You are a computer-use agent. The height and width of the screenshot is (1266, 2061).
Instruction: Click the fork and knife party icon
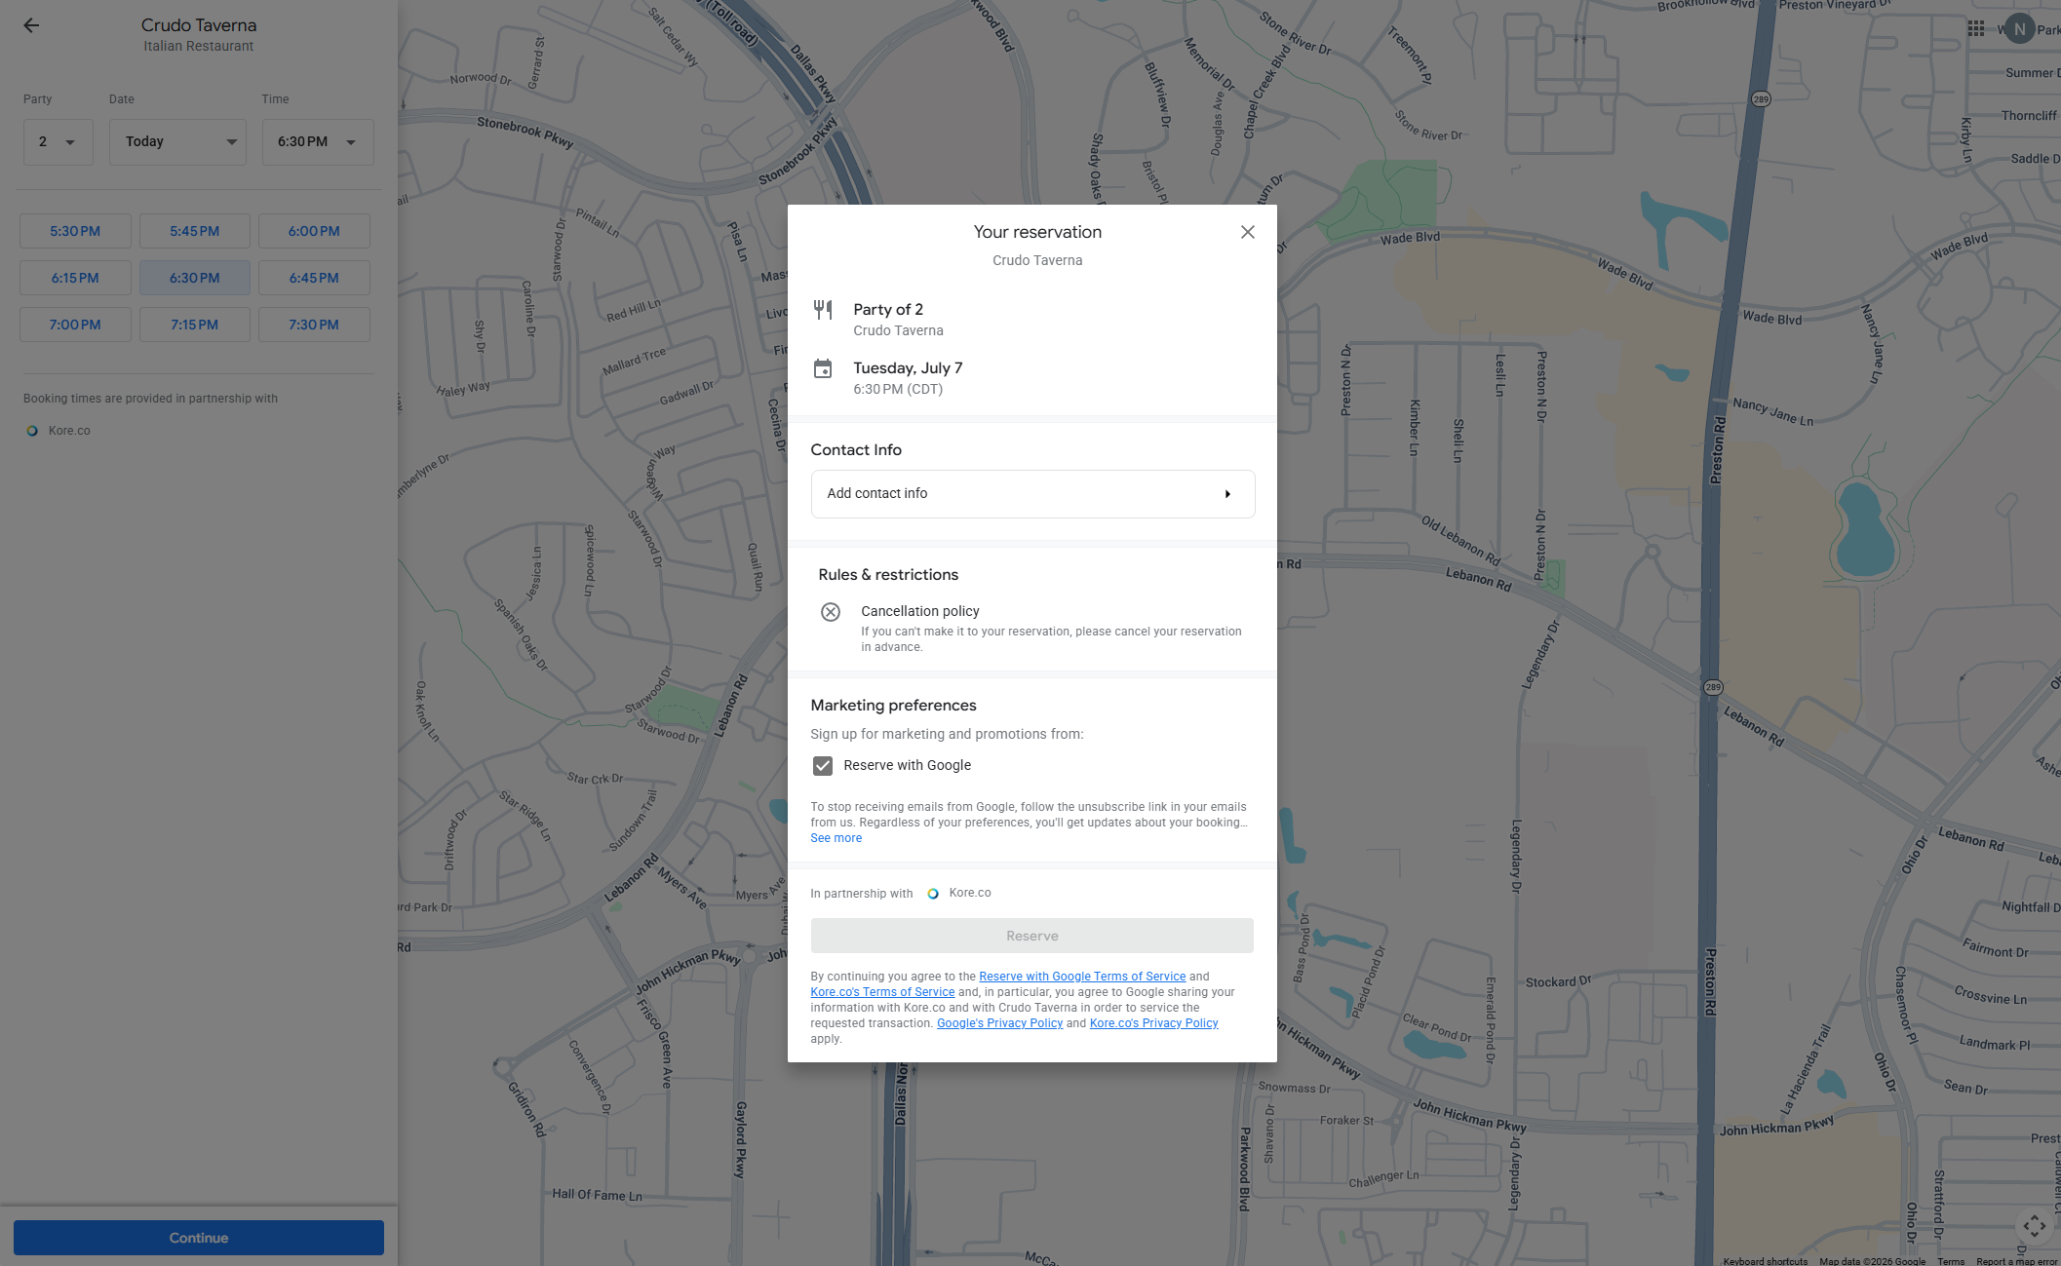[823, 310]
